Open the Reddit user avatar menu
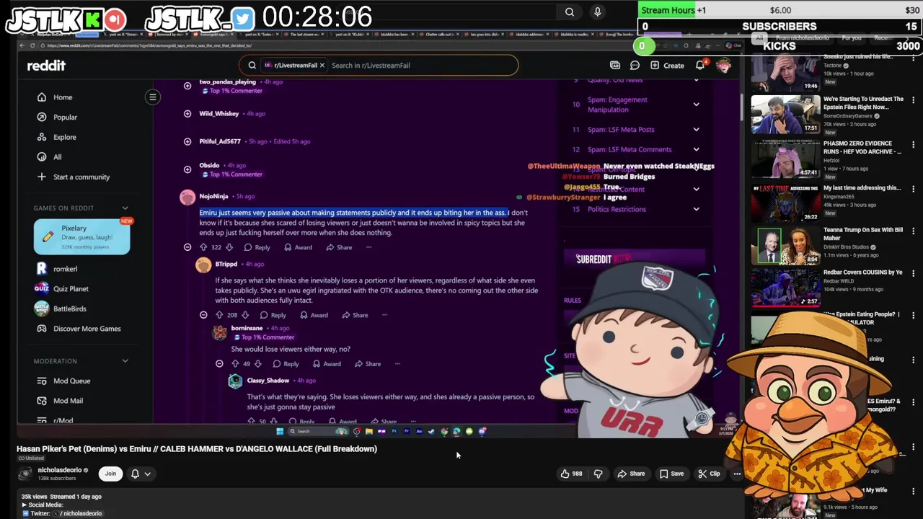 pos(723,66)
